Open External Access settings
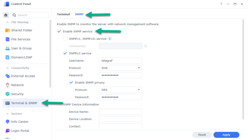Viewport: 248px width, 140px height. [23, 76]
